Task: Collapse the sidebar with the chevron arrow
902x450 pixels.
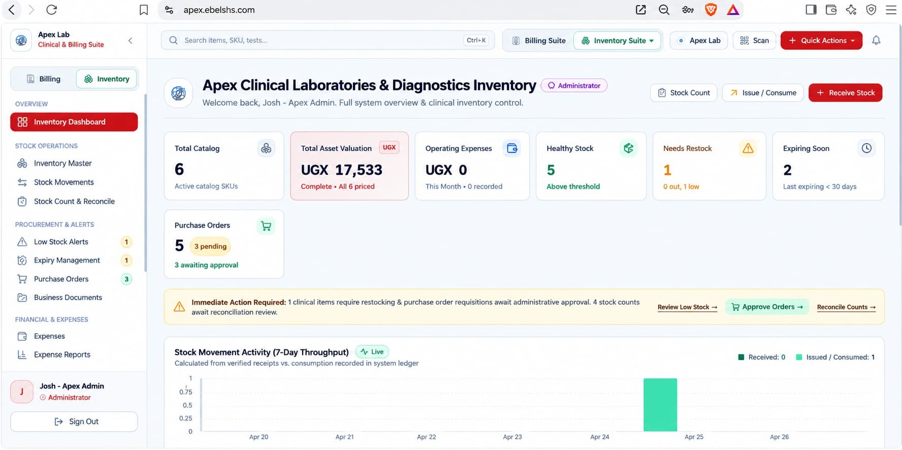Action: tap(131, 41)
